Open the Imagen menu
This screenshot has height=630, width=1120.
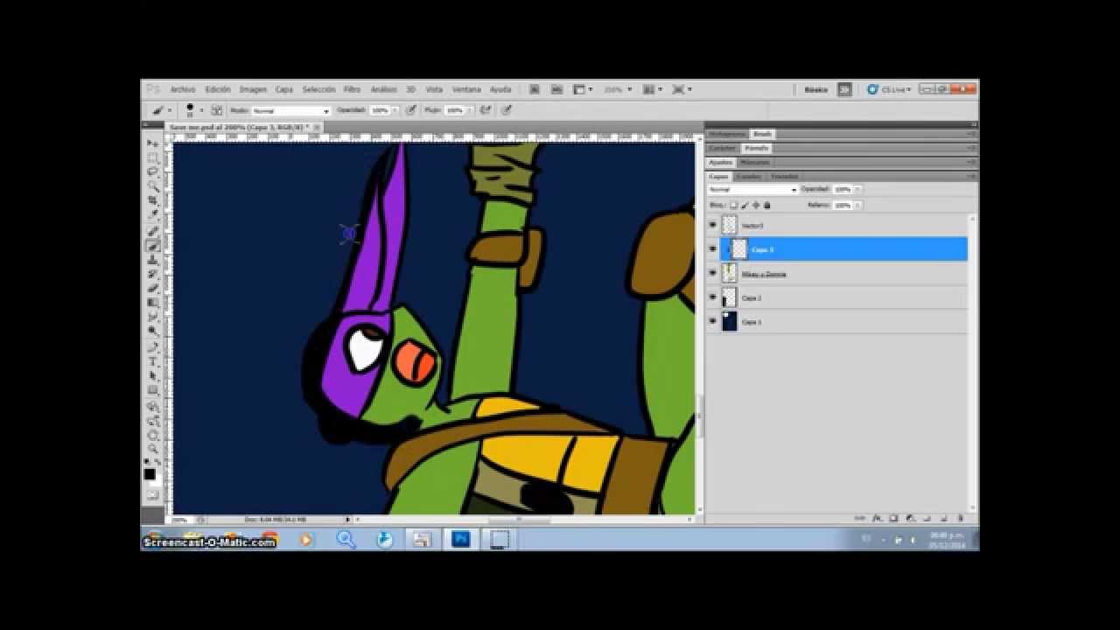[x=253, y=89]
